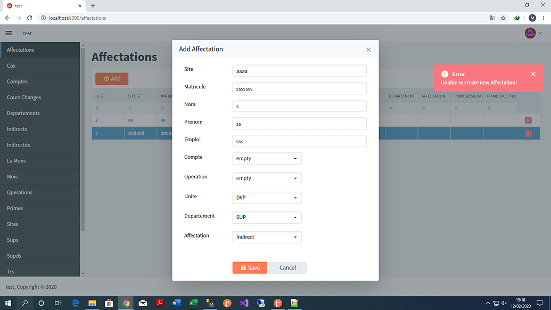The height and width of the screenshot is (310, 551).
Task: Click inside the Site input field
Action: click(299, 70)
